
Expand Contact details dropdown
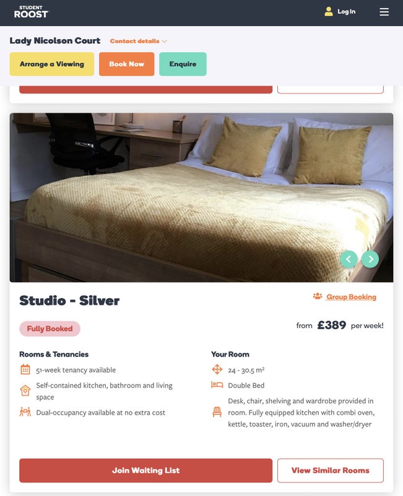[x=139, y=42]
